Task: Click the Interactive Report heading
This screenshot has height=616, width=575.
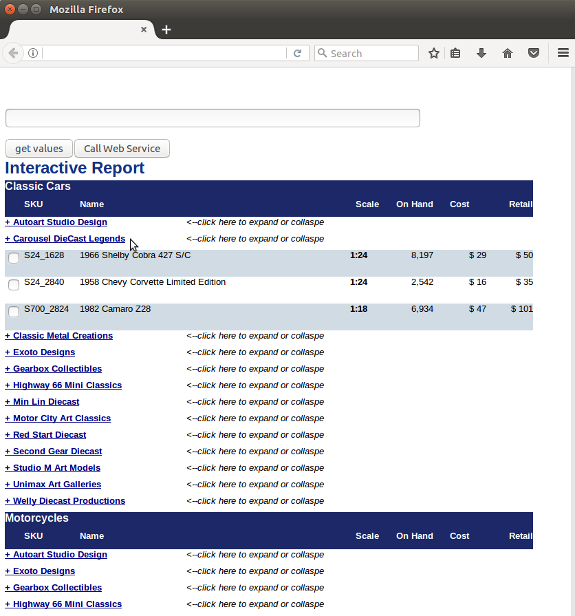Action: [74, 168]
